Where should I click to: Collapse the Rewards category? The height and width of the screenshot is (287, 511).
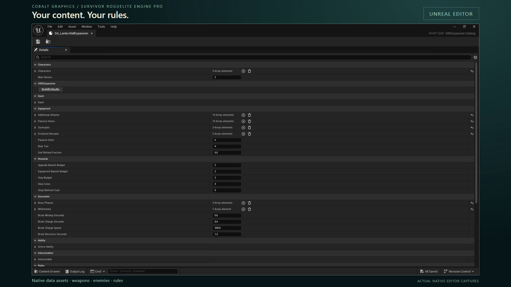35,159
